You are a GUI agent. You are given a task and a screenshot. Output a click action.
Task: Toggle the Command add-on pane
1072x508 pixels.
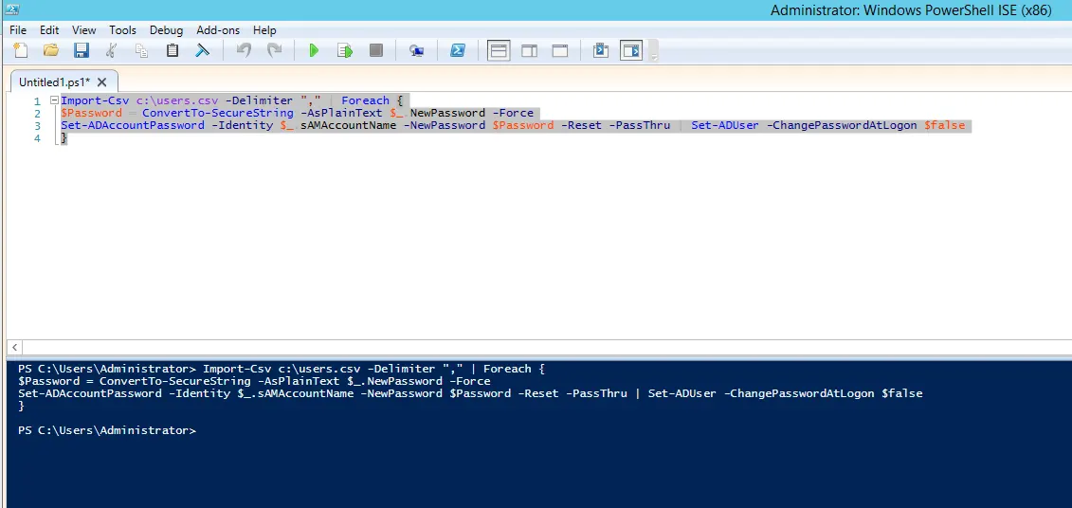point(631,50)
